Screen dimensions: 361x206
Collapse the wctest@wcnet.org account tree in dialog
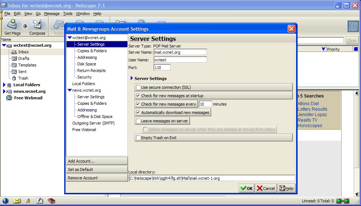point(70,38)
